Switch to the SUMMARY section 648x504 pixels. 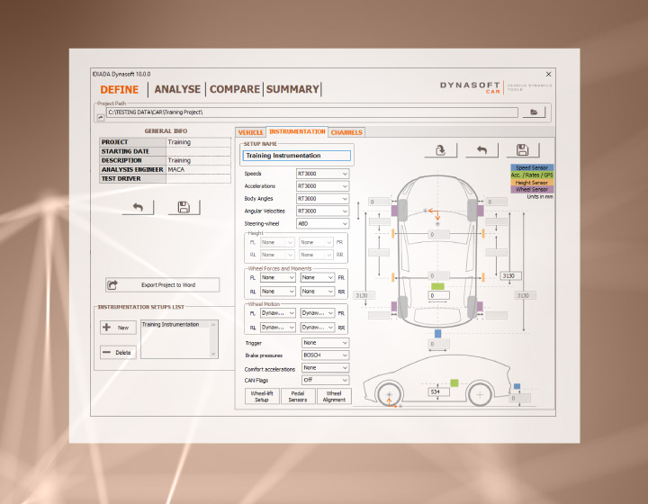(292, 89)
